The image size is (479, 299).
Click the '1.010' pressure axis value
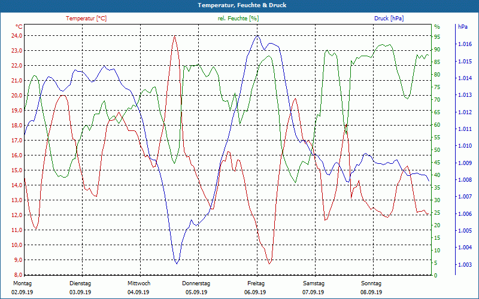465,146
